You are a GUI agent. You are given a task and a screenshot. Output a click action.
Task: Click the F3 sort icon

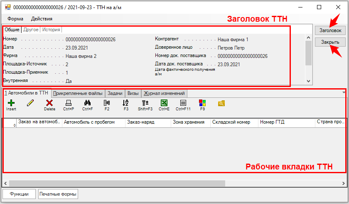click(x=126, y=103)
